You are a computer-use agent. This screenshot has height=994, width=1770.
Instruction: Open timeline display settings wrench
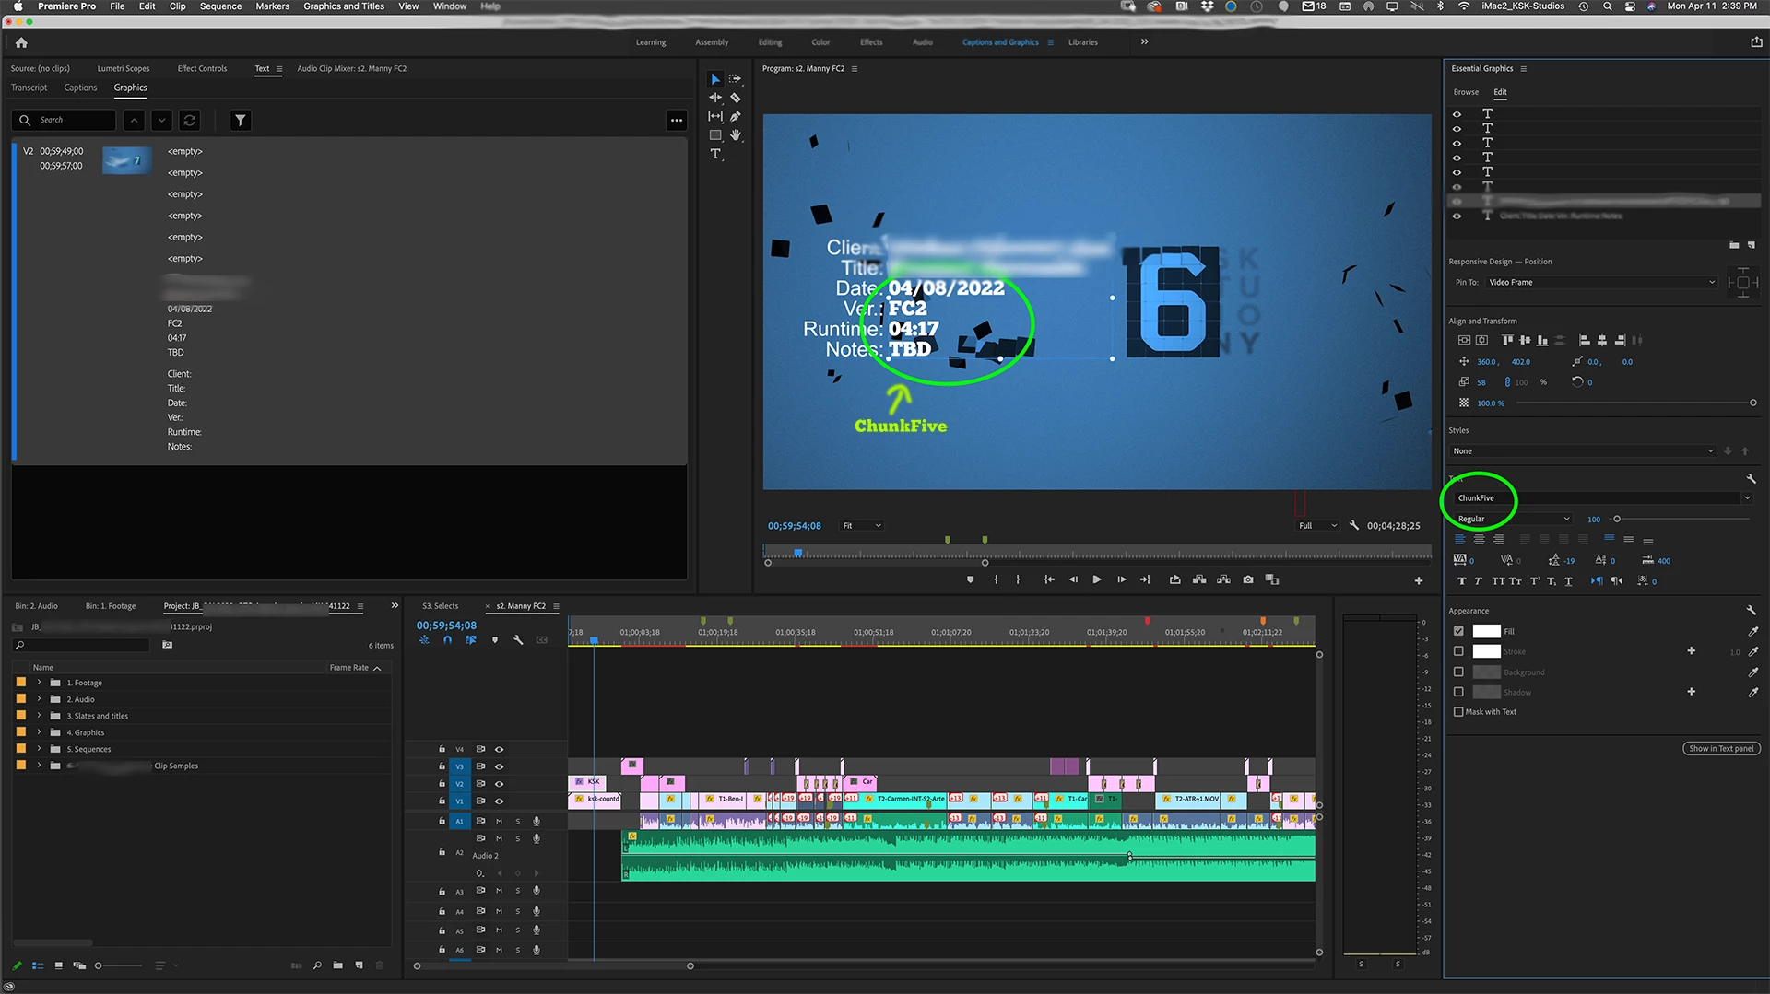pos(518,640)
